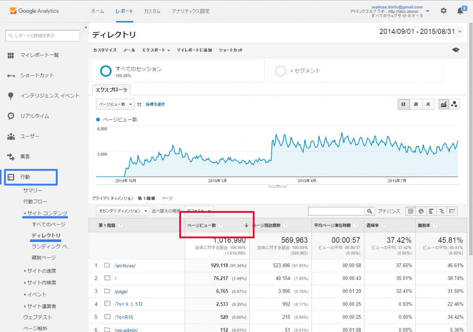Click the すべてのセッション segment box
The width and height of the screenshot is (473, 332).
point(178,71)
